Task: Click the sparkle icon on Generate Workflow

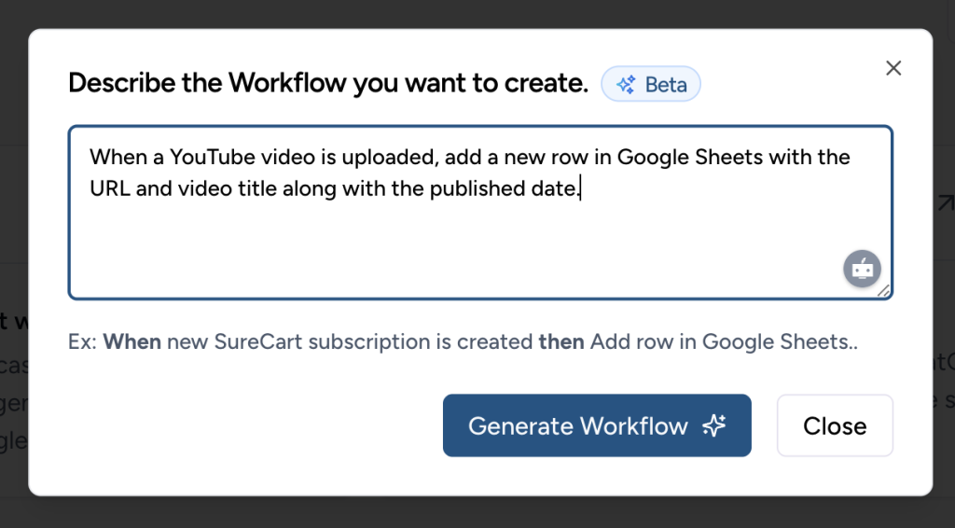Action: click(x=714, y=426)
